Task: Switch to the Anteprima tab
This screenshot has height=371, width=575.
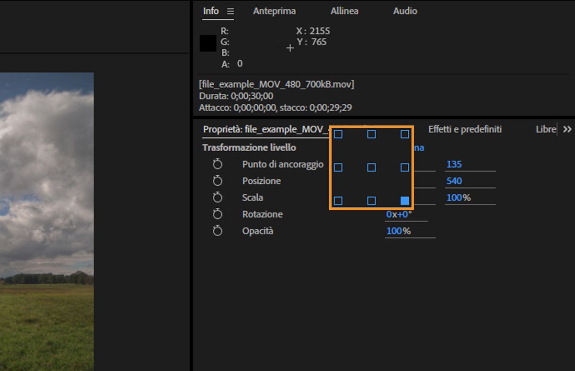Action: click(274, 11)
